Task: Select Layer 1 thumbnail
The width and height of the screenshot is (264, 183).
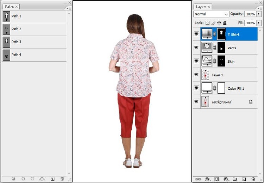Action: (x=205, y=74)
